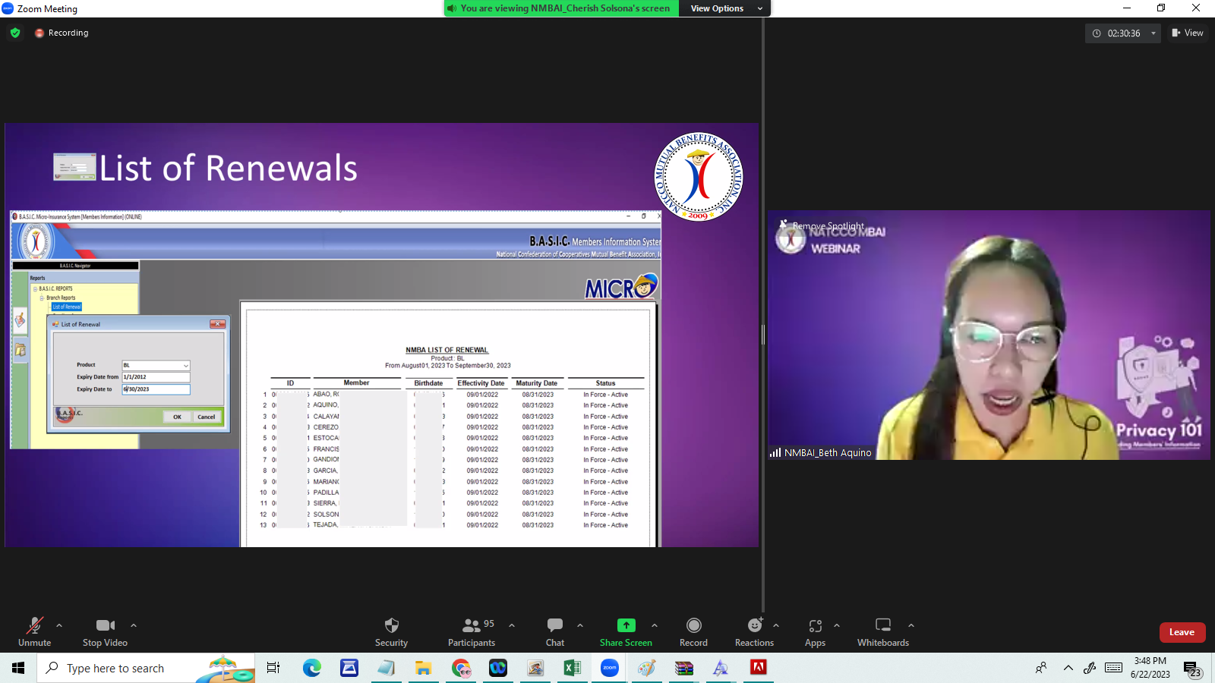
Task: Open the View layout menu
Action: tap(1188, 33)
